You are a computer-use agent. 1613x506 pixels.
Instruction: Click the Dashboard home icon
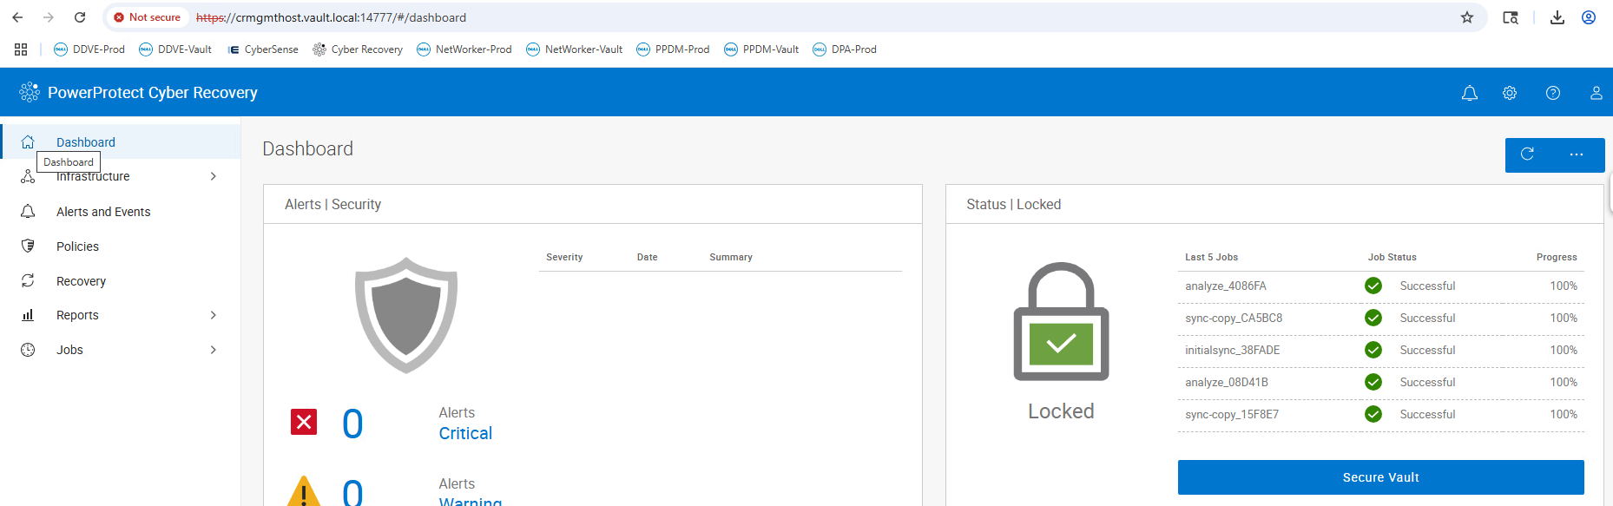28,141
